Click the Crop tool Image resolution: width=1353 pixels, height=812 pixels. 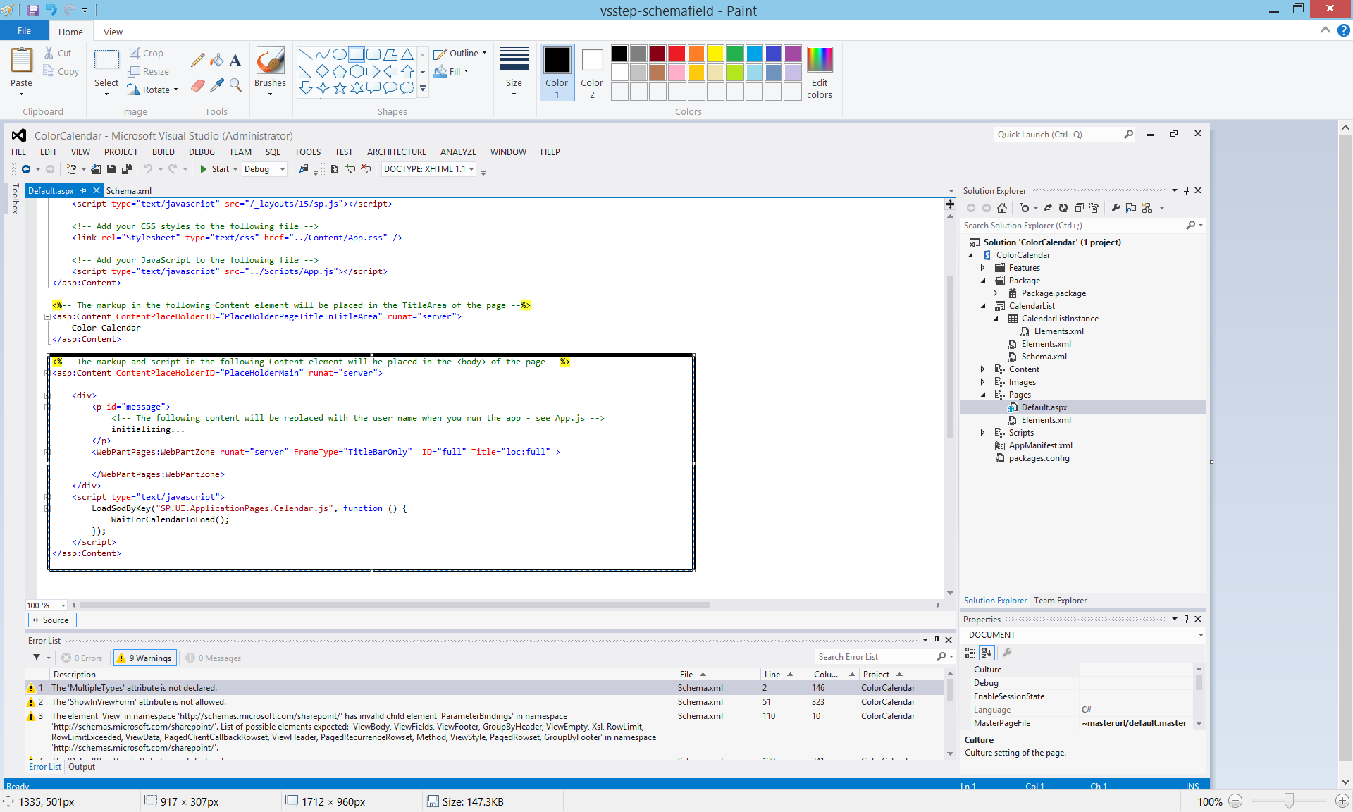tap(146, 53)
